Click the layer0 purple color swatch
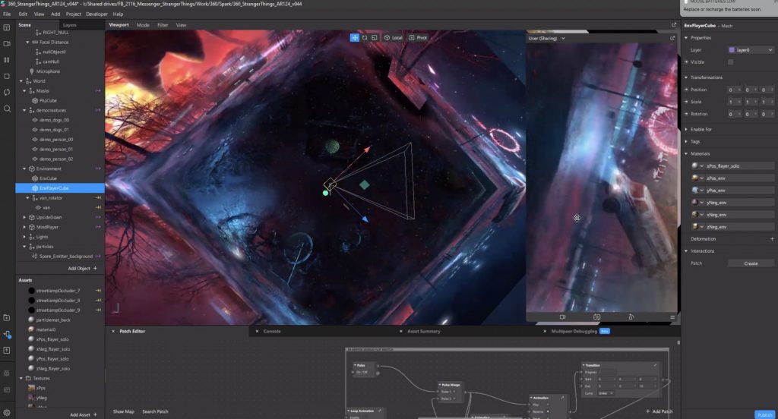 (732, 50)
